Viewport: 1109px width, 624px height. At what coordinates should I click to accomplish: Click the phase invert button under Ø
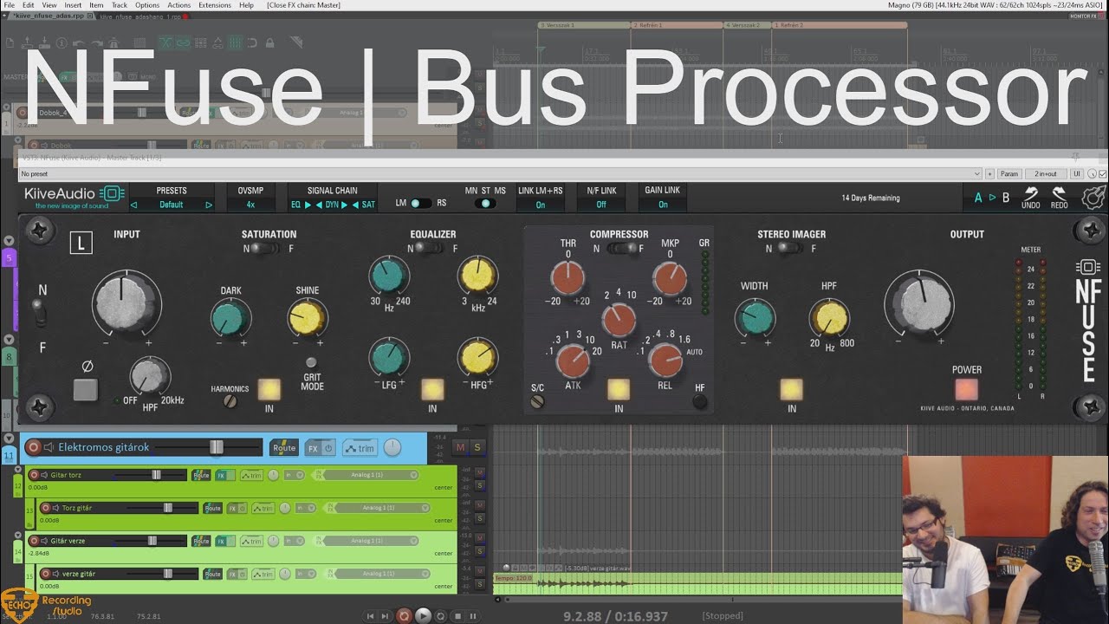[86, 390]
